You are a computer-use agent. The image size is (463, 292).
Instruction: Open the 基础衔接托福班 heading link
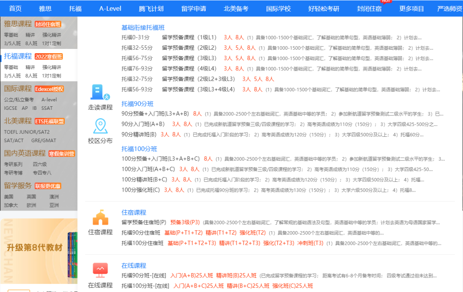click(x=143, y=27)
